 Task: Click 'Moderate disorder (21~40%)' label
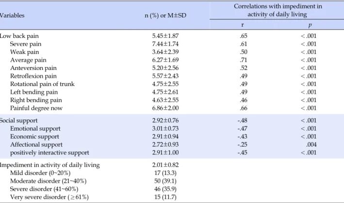coord(48,181)
